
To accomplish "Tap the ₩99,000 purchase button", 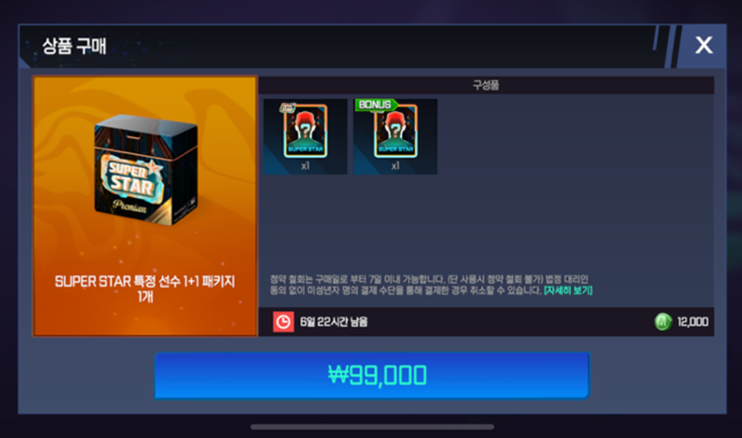I will click(x=372, y=375).
